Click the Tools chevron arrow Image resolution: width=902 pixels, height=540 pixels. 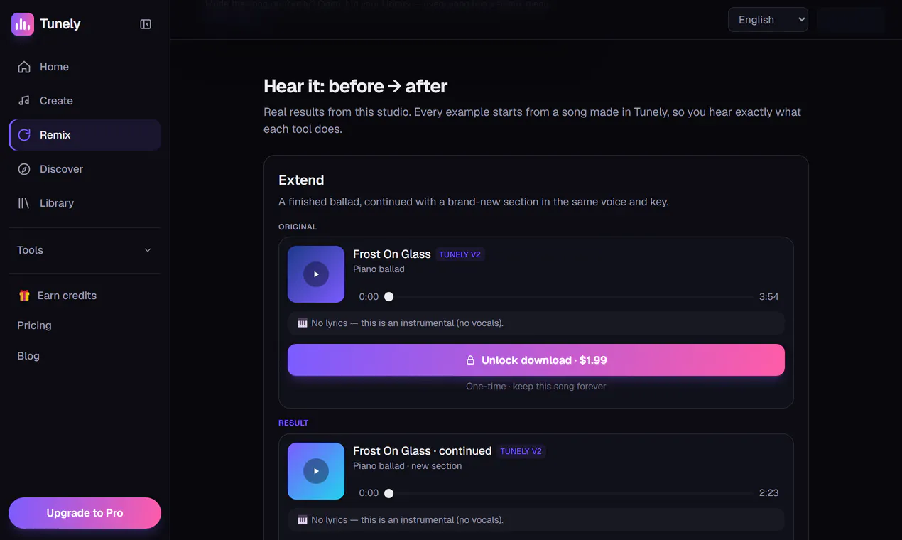click(x=148, y=250)
